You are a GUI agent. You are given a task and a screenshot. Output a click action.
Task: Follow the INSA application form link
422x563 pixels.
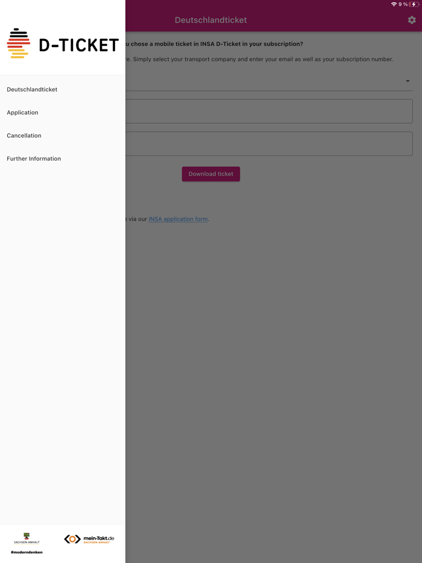coord(178,219)
